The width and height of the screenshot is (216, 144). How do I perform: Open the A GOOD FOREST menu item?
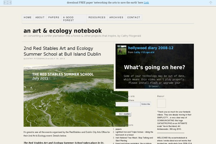pos(74,19)
